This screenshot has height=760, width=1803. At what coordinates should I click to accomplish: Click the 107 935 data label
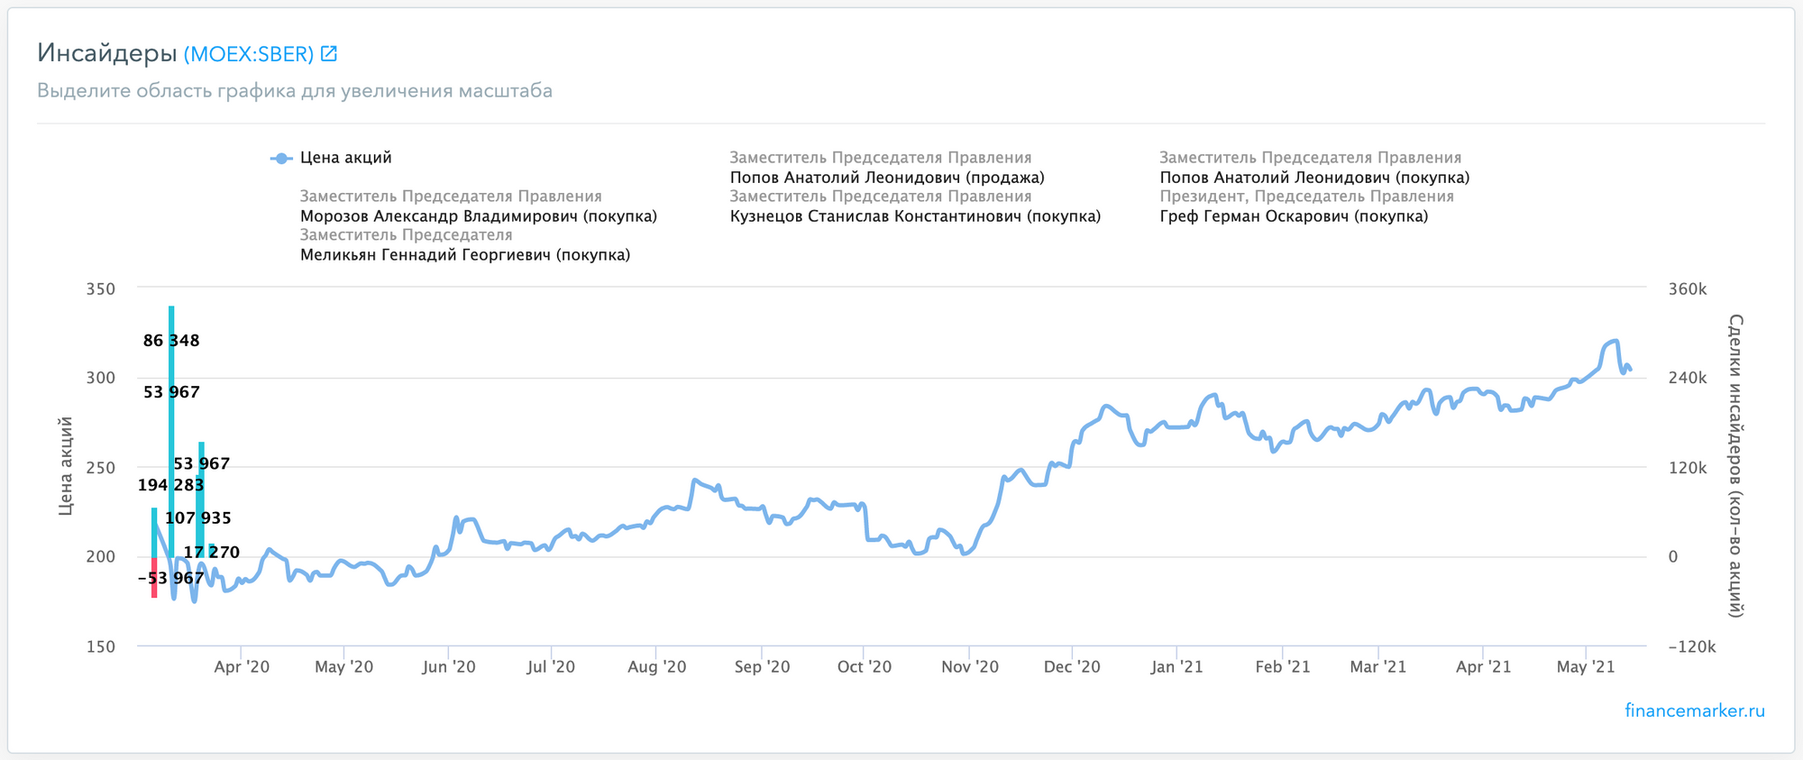tap(197, 518)
